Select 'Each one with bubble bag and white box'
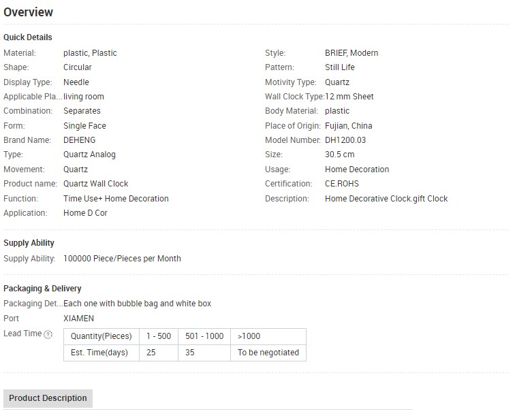Screen dimensions: 515x420 pos(138,304)
